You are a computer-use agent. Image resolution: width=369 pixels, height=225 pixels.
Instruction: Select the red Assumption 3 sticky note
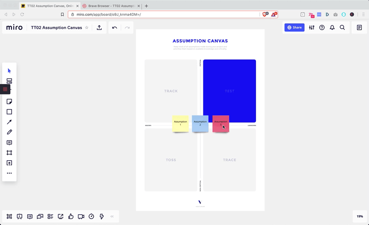221,123
